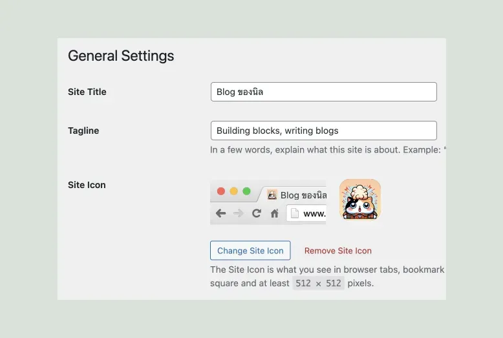Click the large cat site icon thumbnail
The height and width of the screenshot is (338, 503).
pos(360,200)
